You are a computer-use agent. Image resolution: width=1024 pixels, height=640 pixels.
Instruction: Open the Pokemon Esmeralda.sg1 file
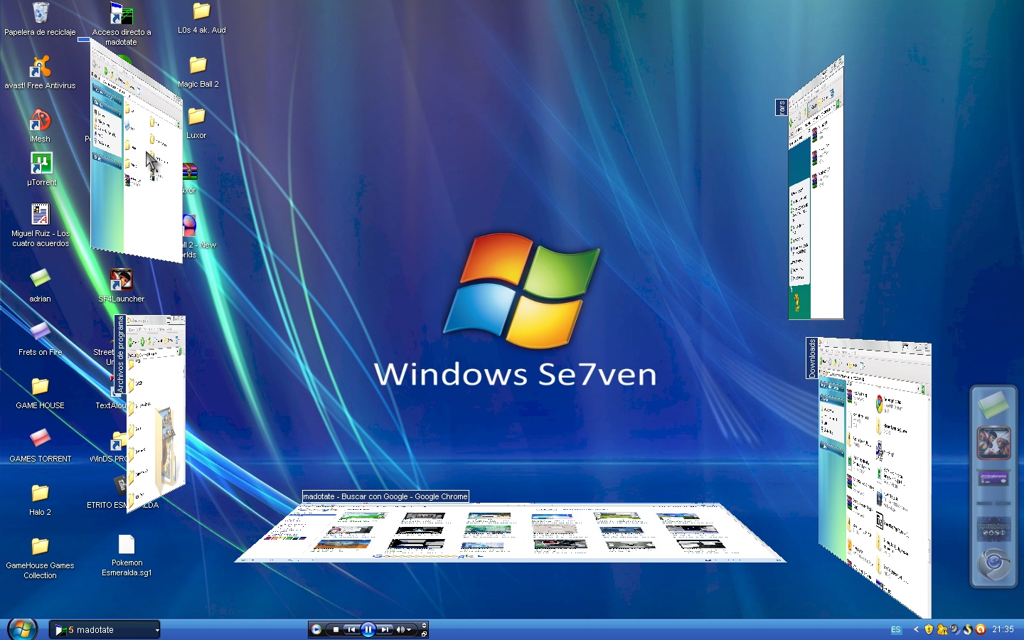click(x=127, y=555)
